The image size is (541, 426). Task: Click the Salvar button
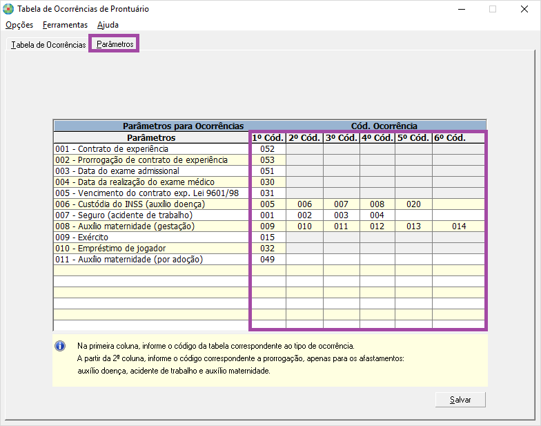click(460, 399)
